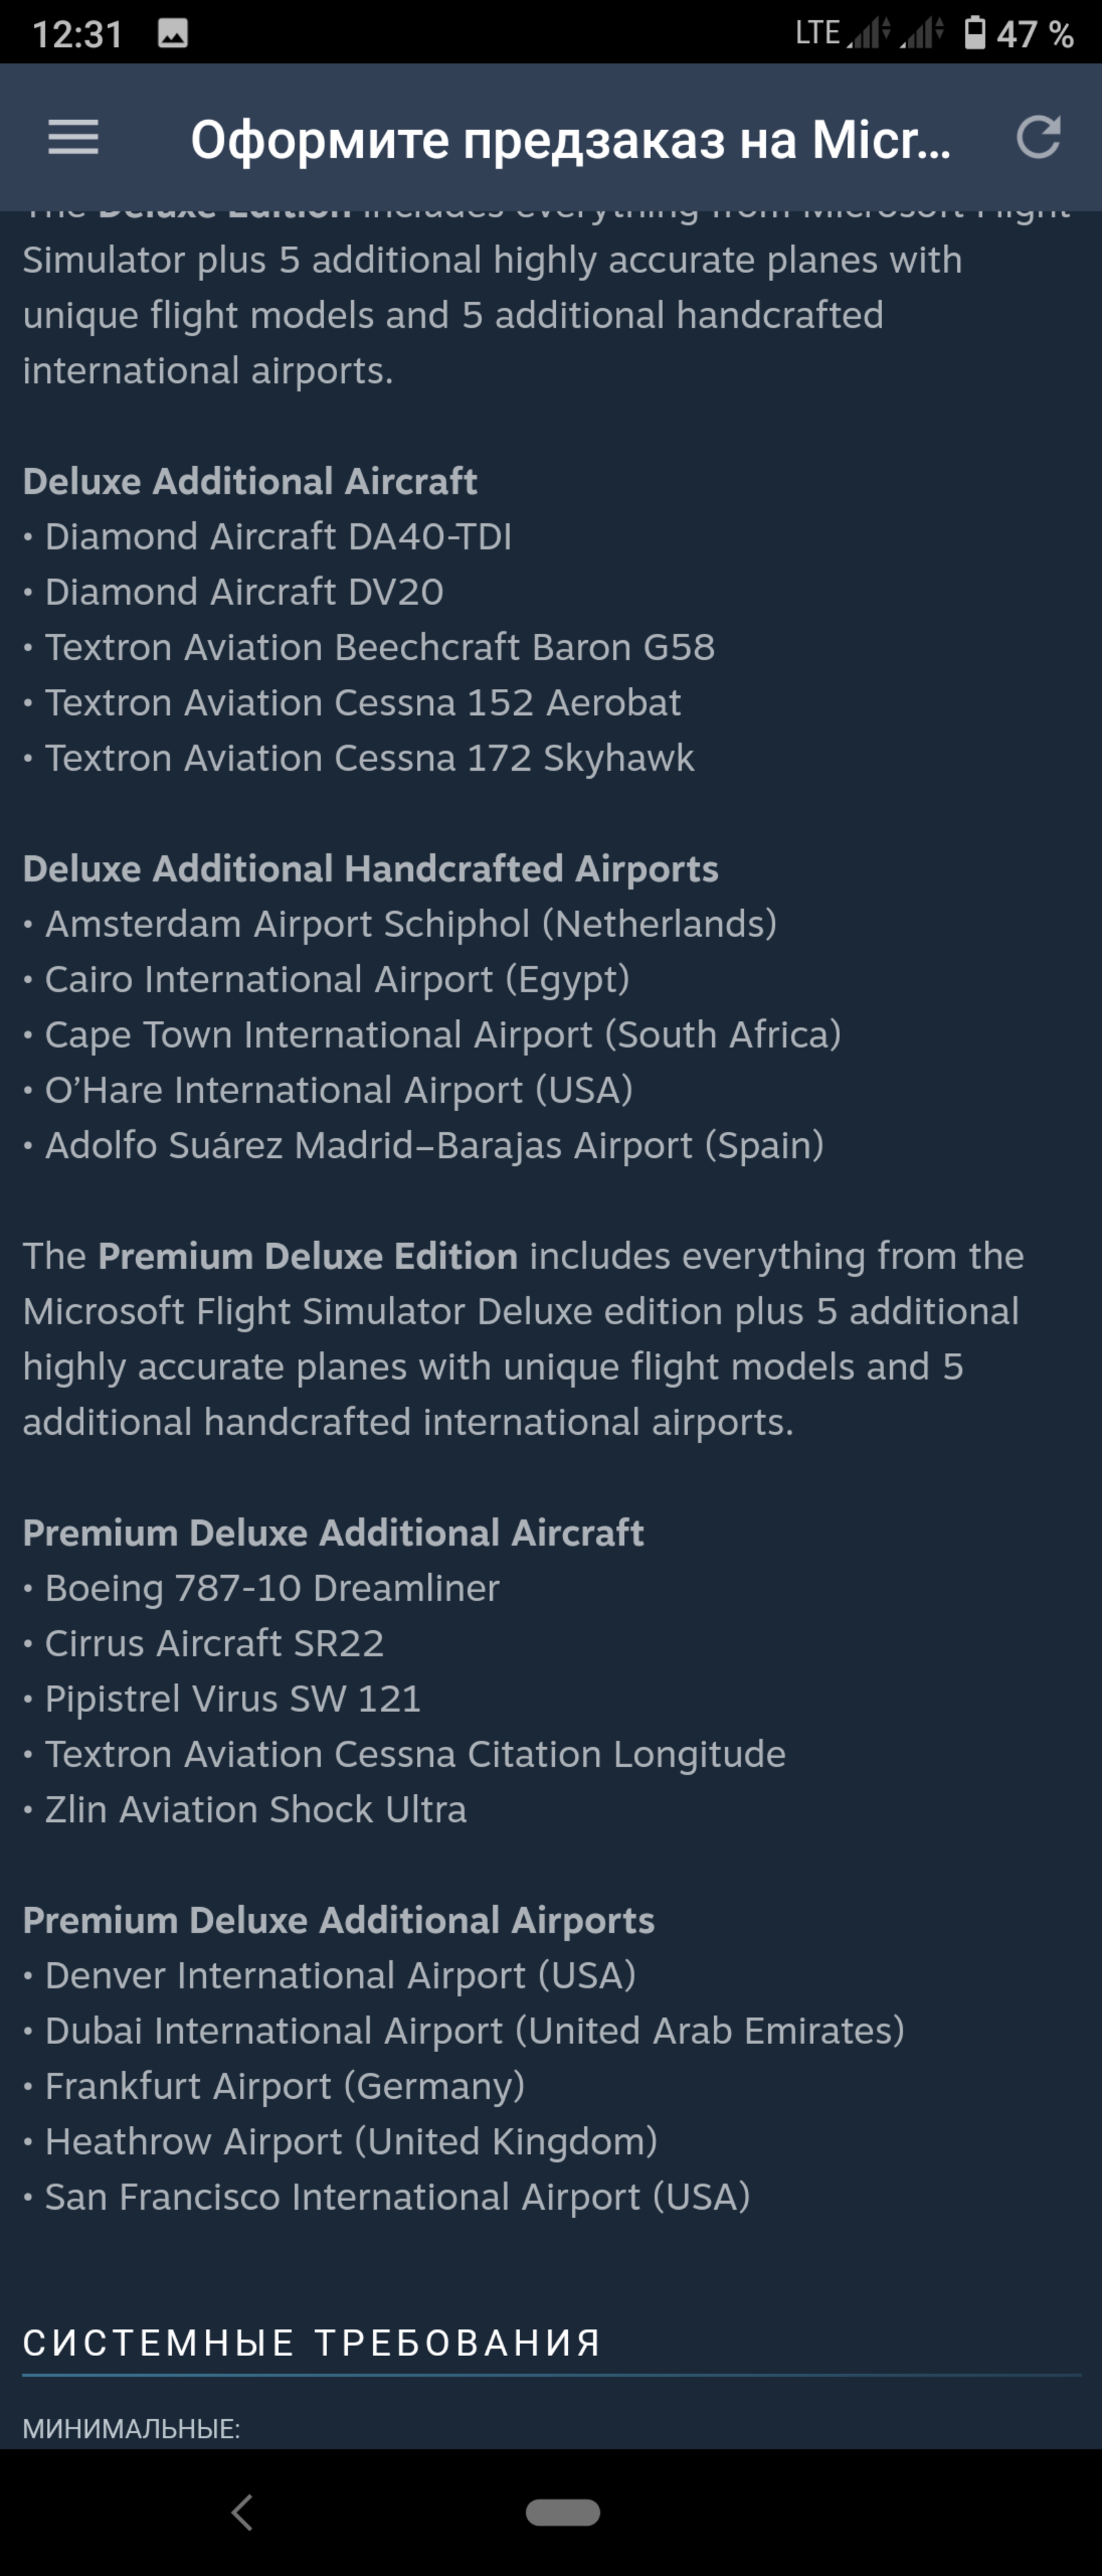
Task: Tap the 'Deluxe Additional Aircraft' heading
Action: [250, 481]
